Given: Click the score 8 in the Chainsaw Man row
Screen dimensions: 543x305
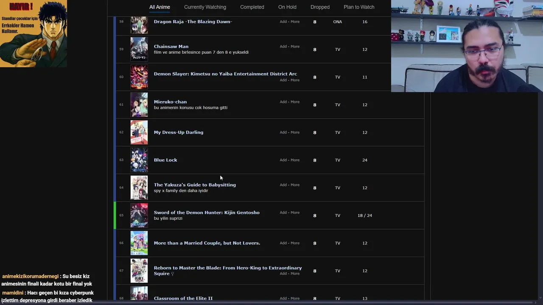Looking at the screenshot, I should pyautogui.click(x=315, y=50).
